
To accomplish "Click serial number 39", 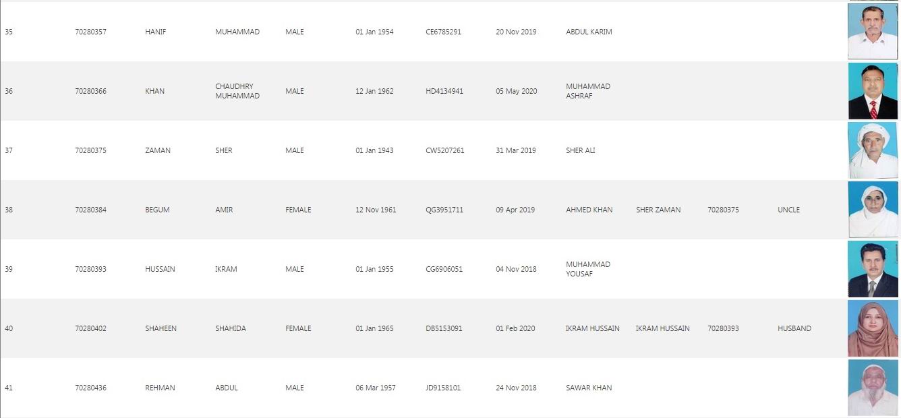I will point(9,269).
